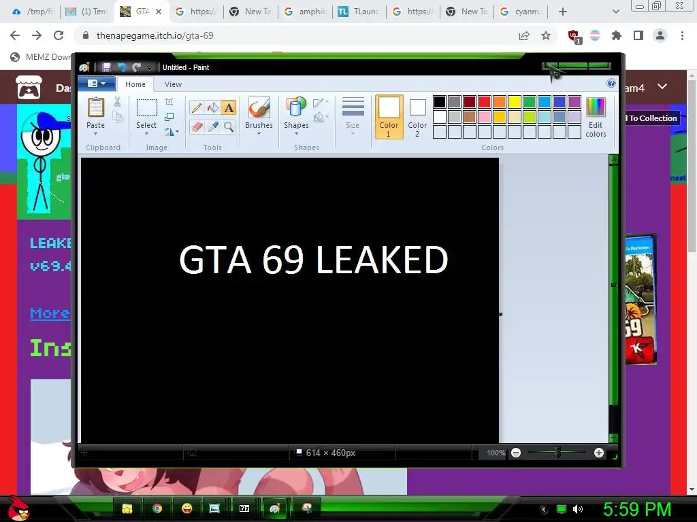Open a new Chrome tab
Viewport: 697px width, 522px height.
click(x=563, y=12)
